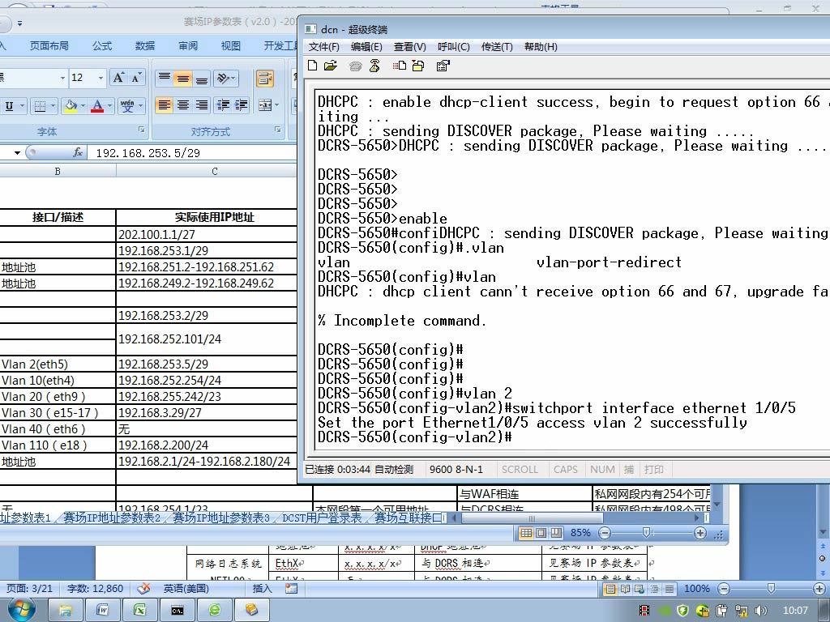
Task: Open 查看(V) menu in HyperTerminal
Action: [409, 46]
